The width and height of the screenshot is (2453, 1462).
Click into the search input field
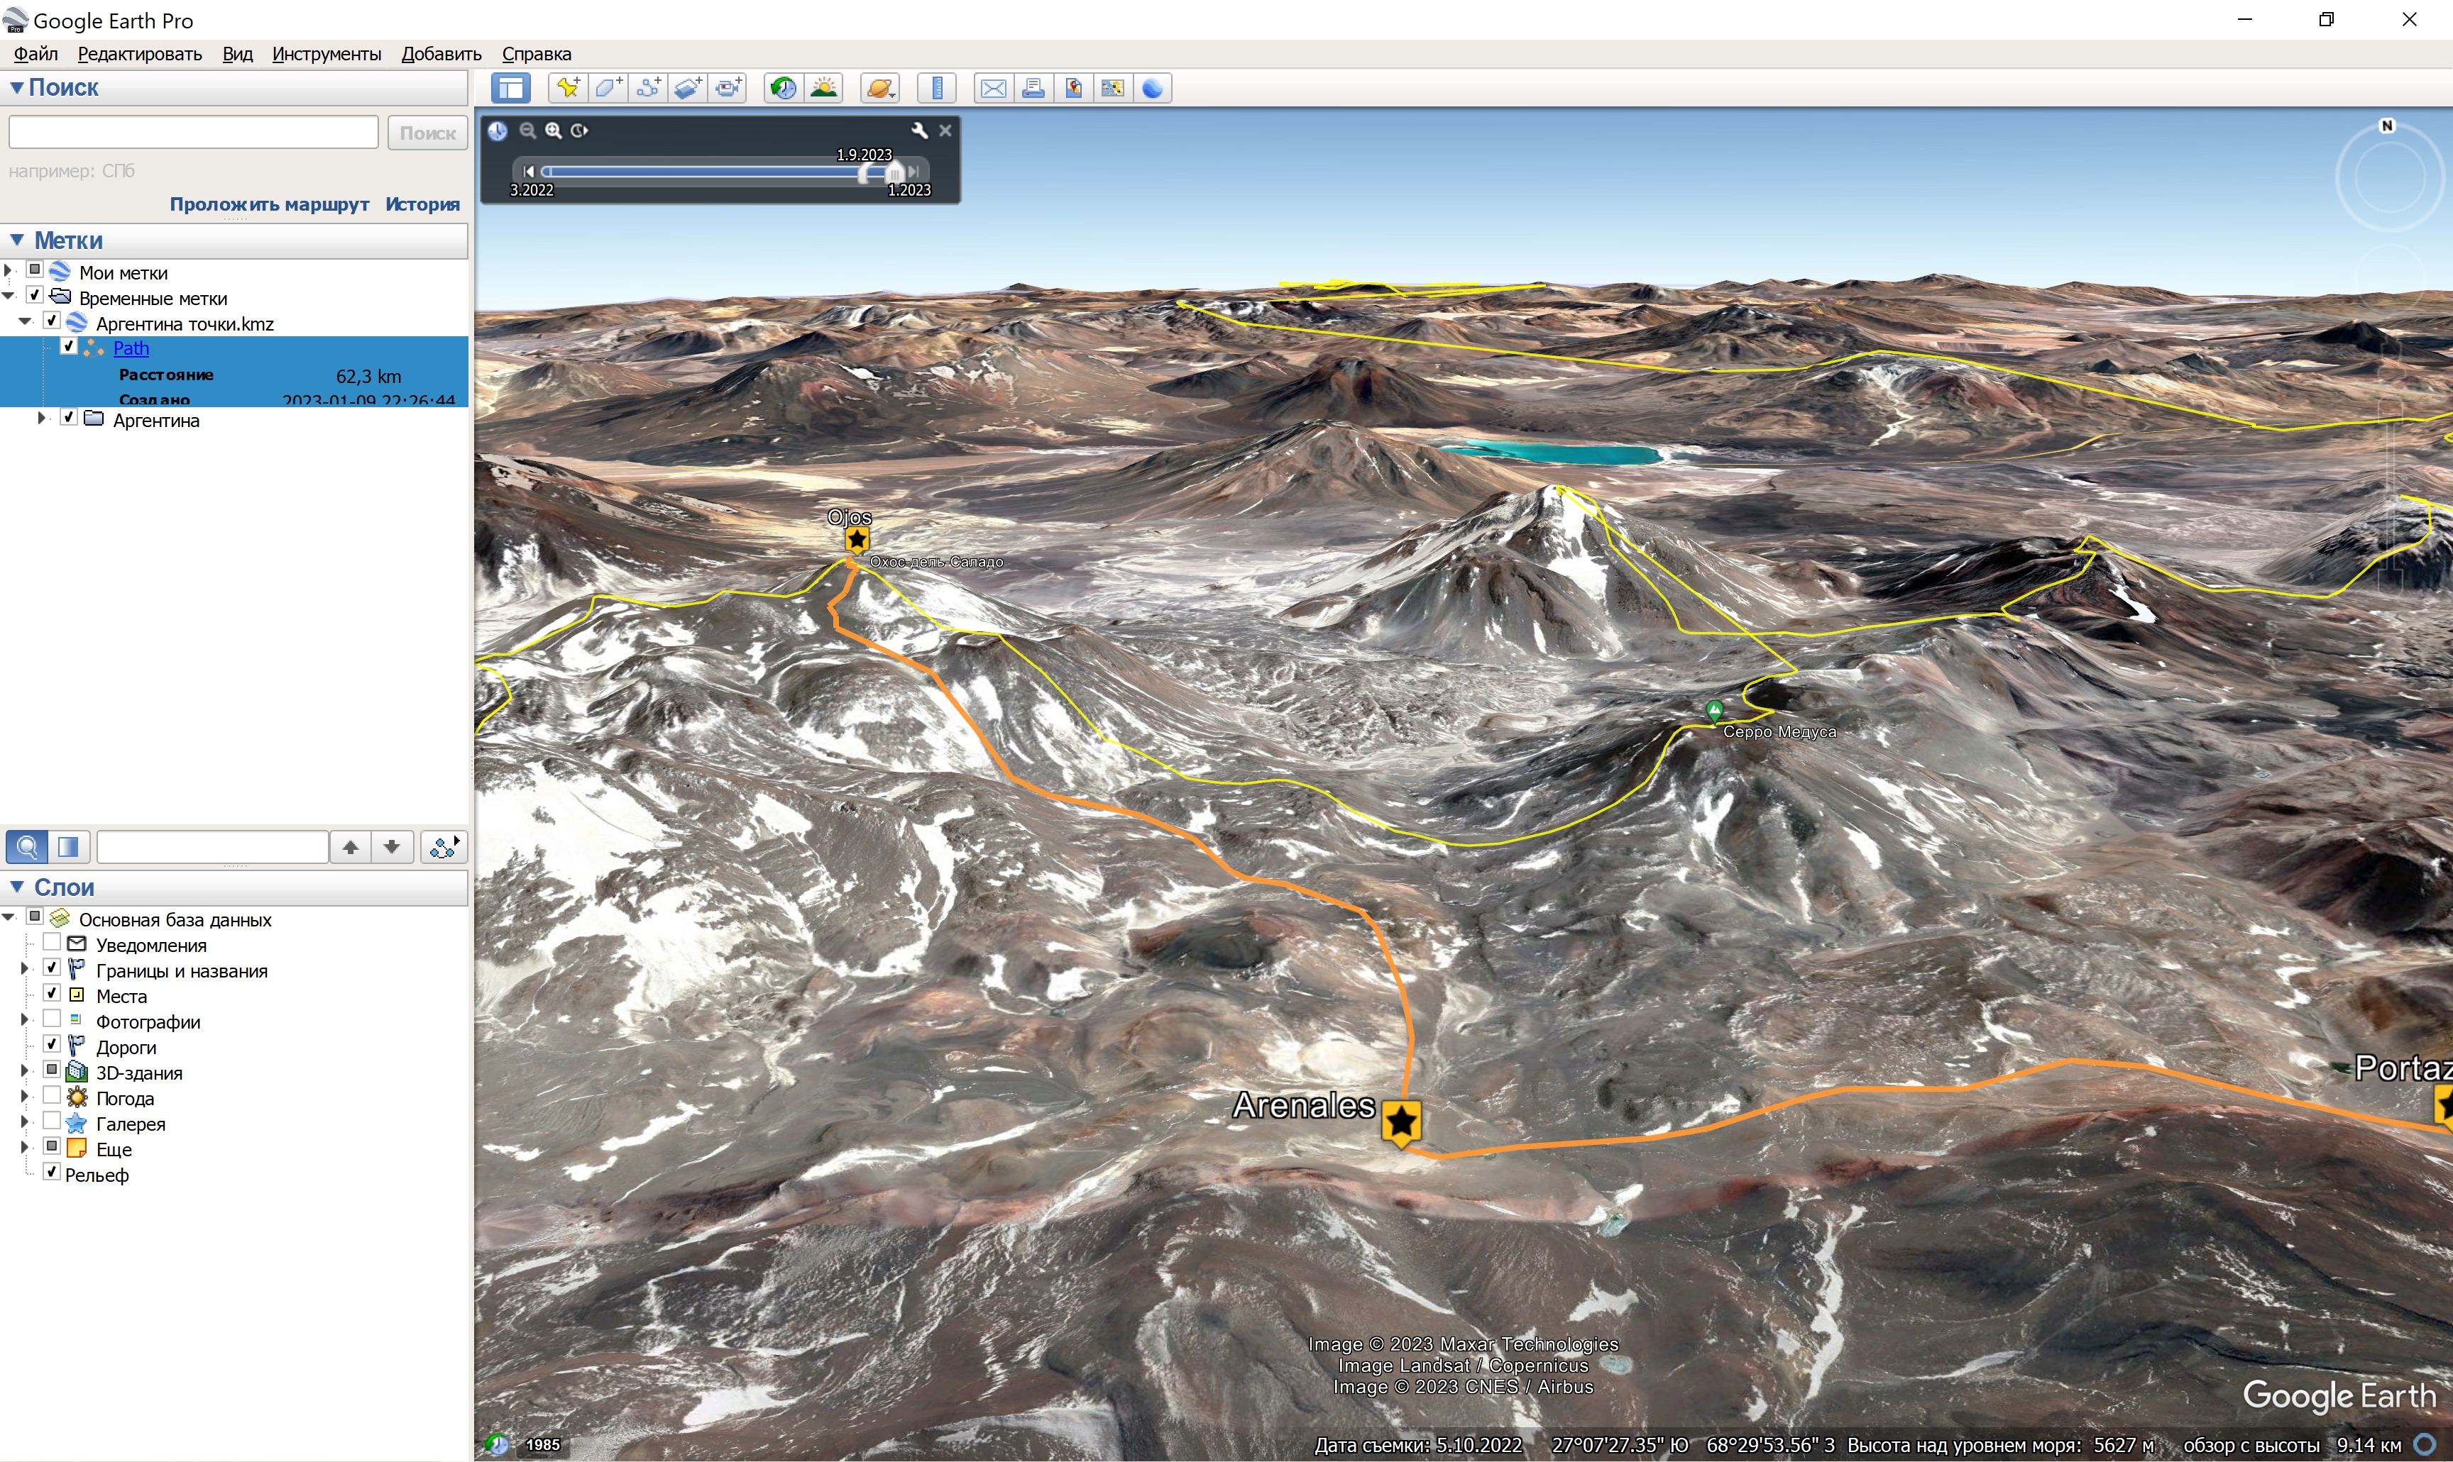click(193, 132)
